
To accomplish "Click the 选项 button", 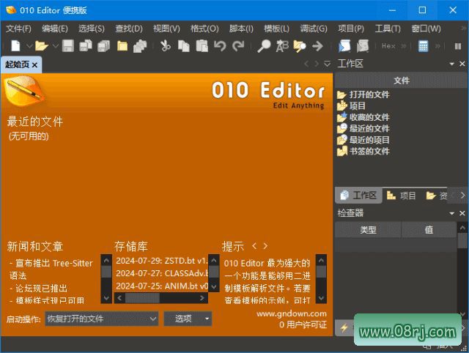I will click(x=188, y=319).
